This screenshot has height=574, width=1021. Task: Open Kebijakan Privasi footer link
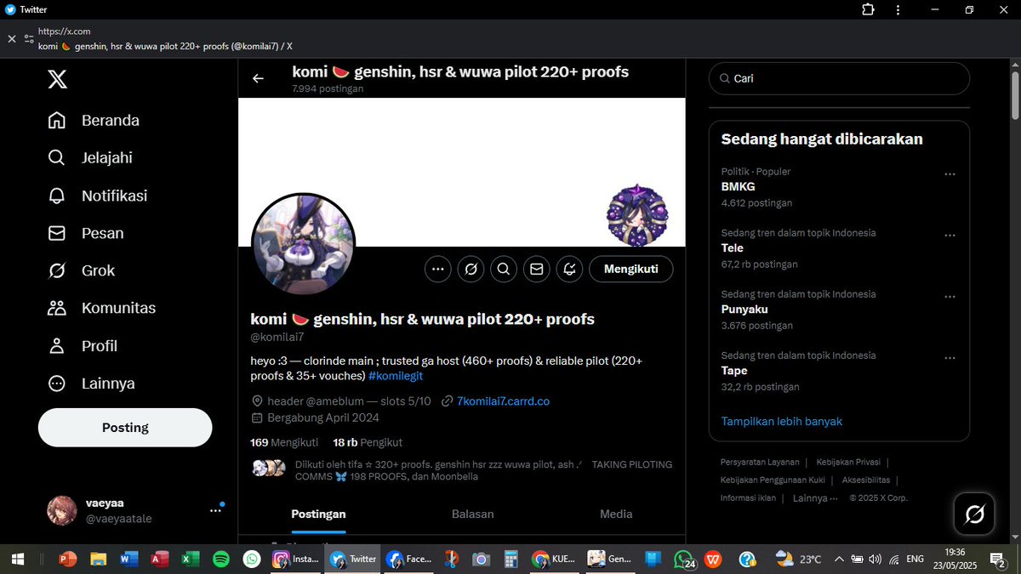[847, 463]
